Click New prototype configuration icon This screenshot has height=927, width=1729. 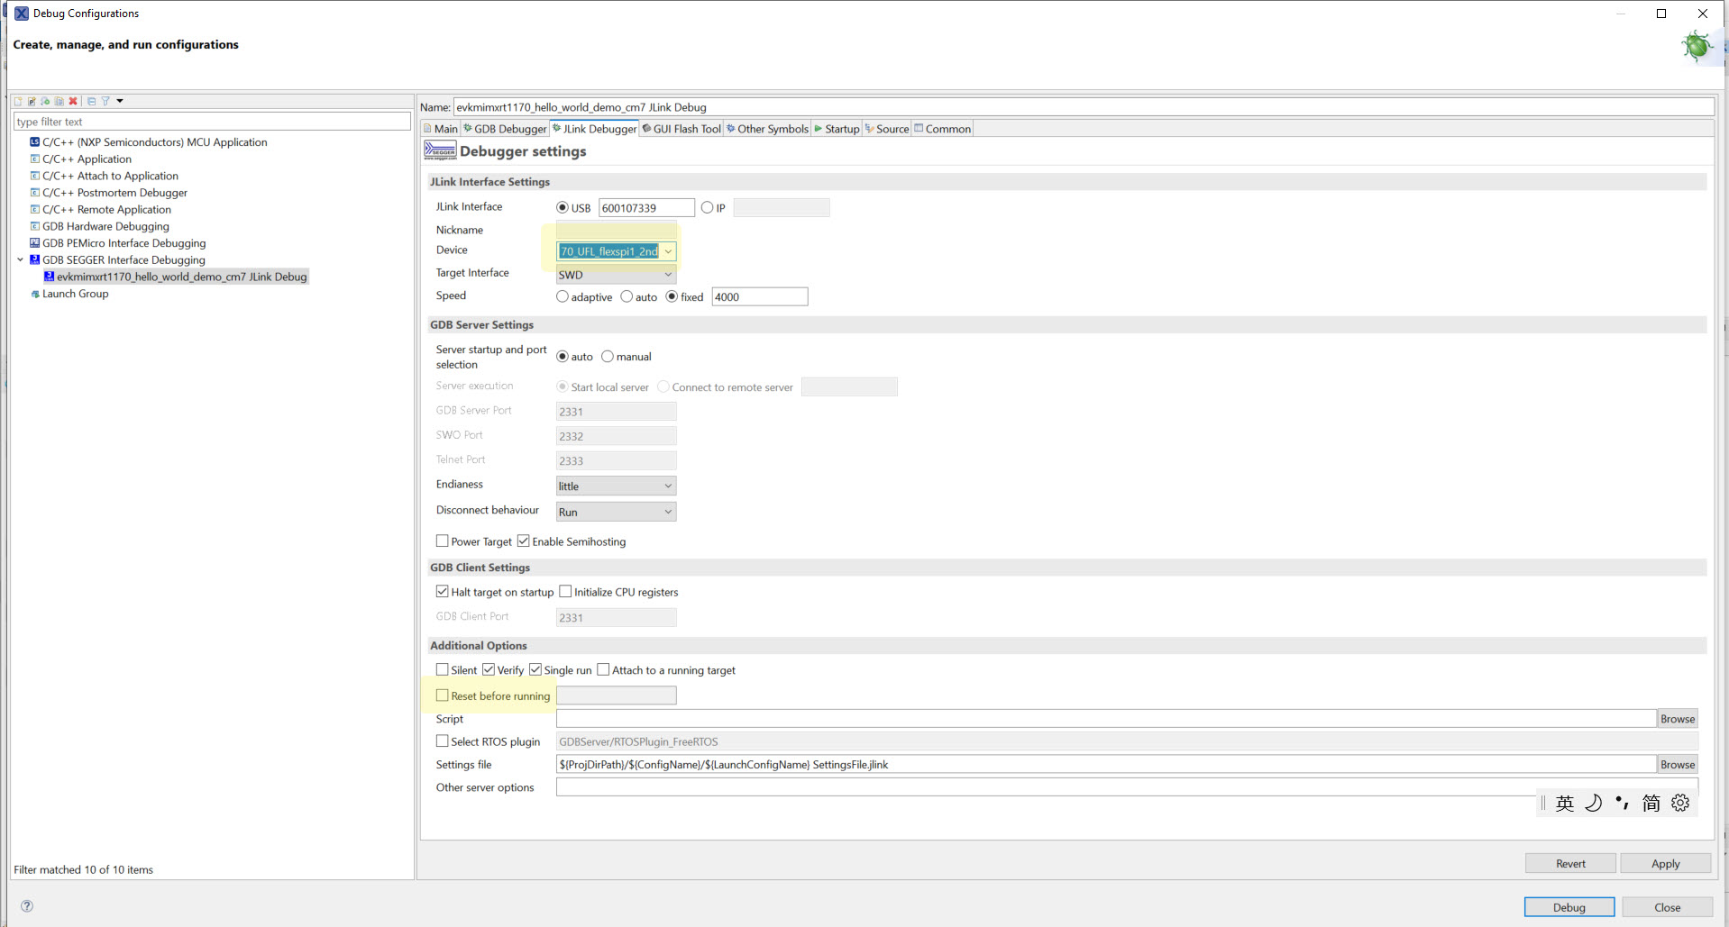pyautogui.click(x=32, y=101)
